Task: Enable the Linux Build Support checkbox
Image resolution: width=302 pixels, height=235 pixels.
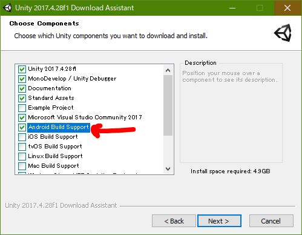Action: click(x=22, y=156)
